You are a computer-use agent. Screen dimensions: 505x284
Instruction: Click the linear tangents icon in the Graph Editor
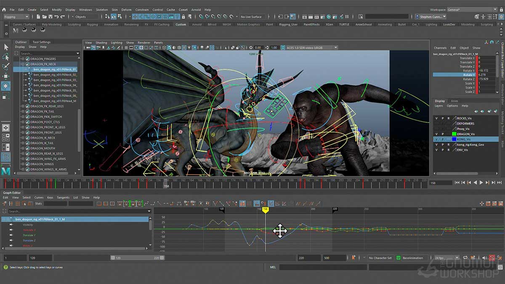point(159,204)
